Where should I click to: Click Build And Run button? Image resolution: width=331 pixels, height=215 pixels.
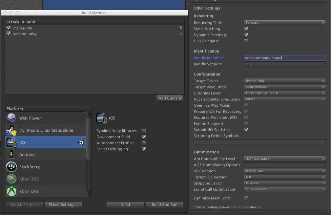(164, 205)
